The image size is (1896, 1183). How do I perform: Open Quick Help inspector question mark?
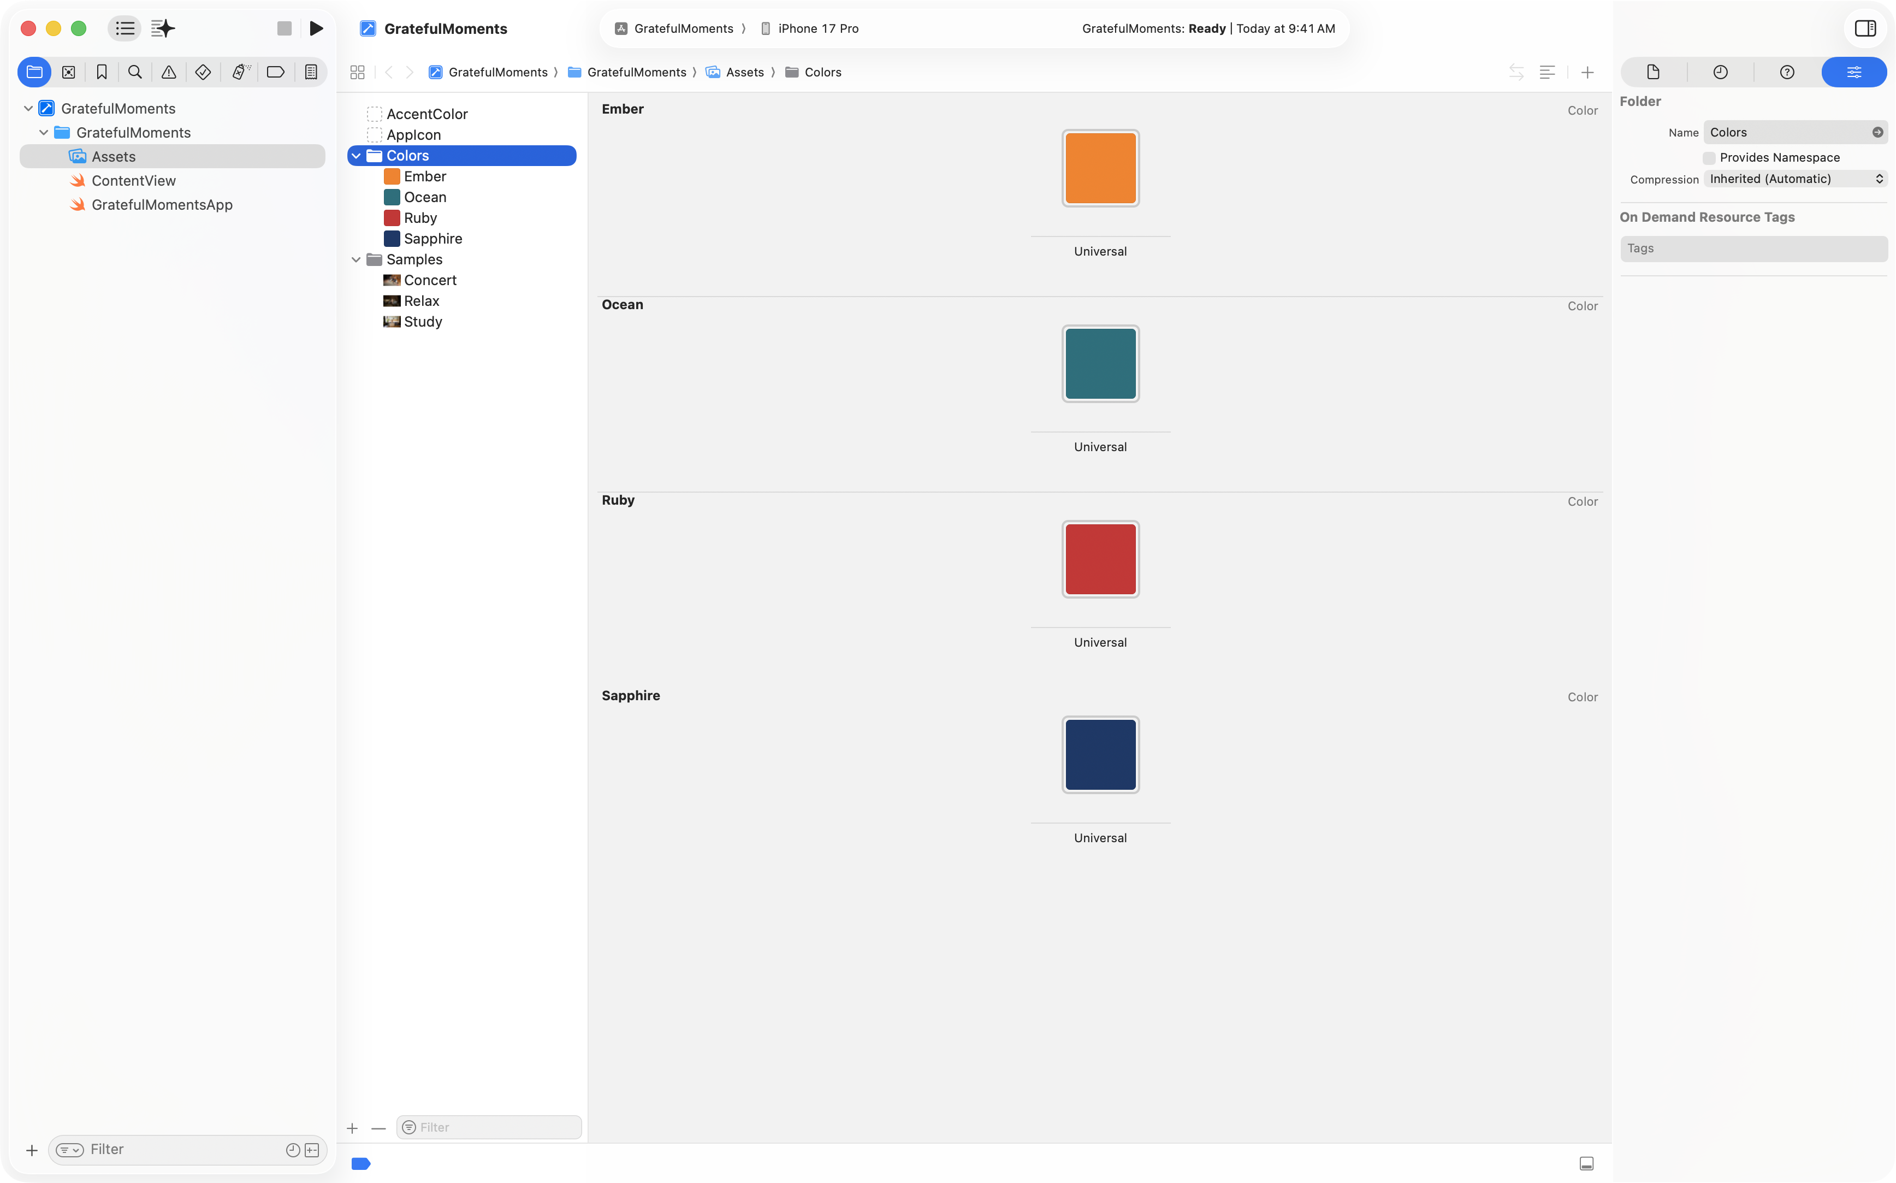pos(1786,72)
